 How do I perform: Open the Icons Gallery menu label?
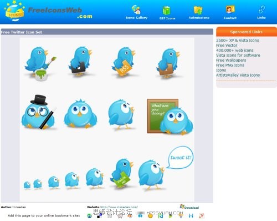[x=136, y=18]
